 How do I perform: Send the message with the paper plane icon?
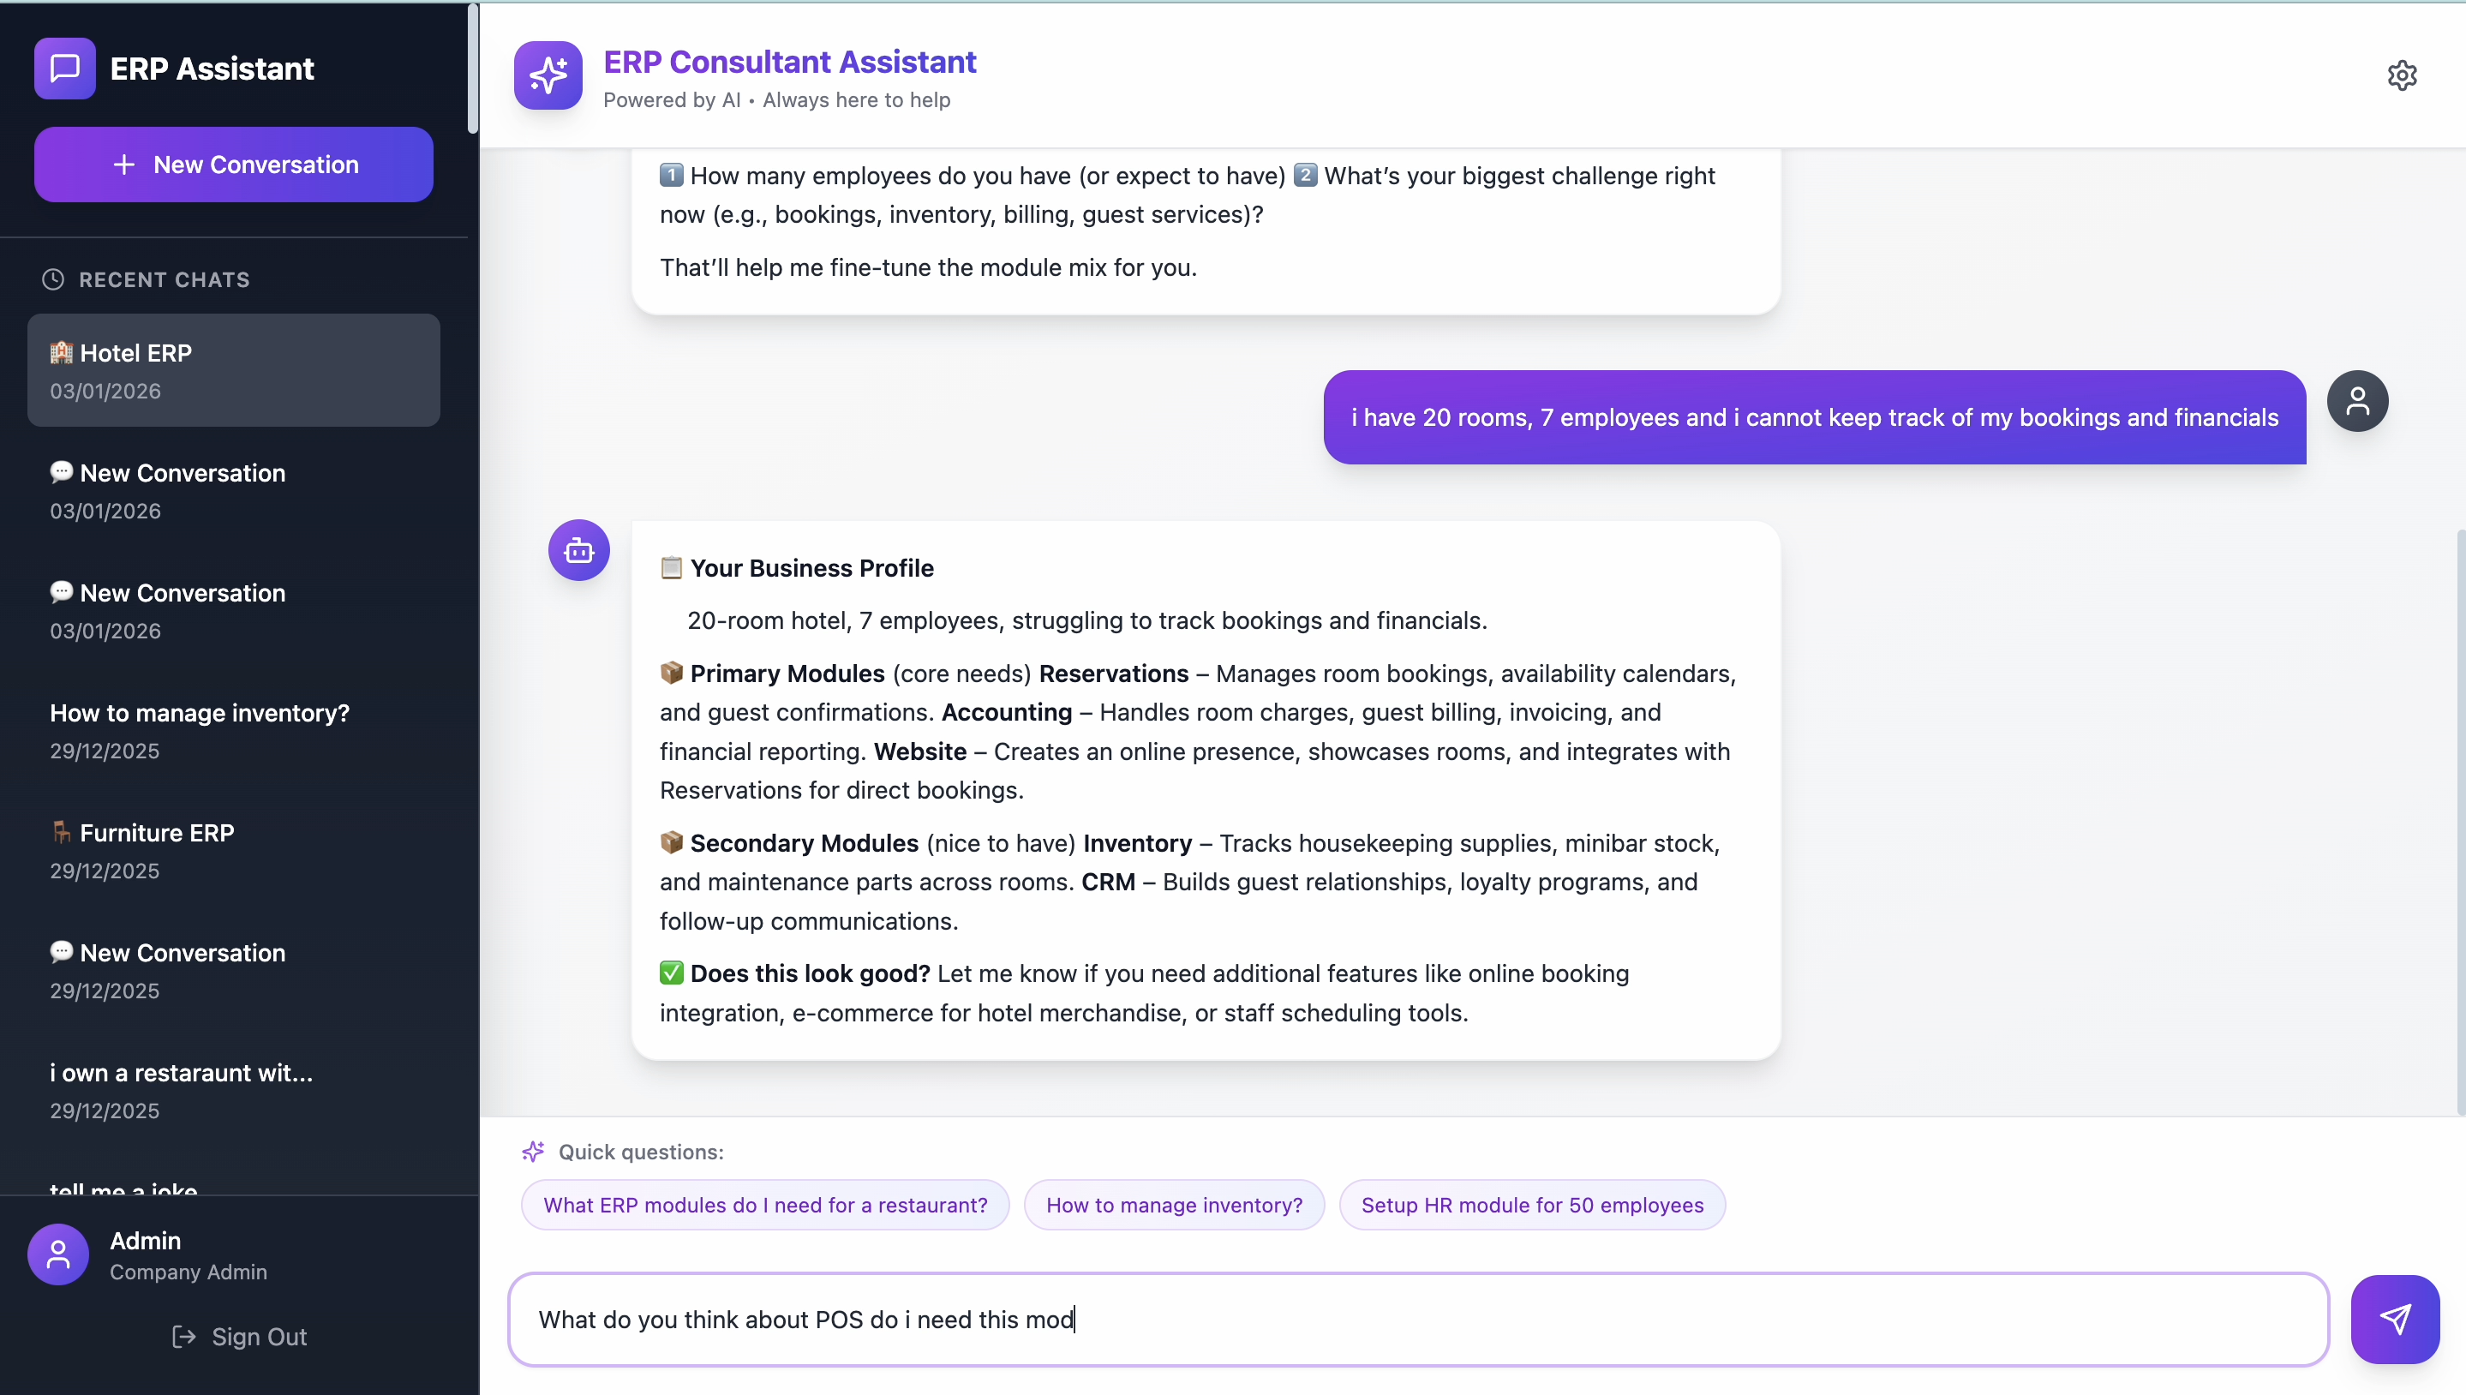(x=2394, y=1319)
